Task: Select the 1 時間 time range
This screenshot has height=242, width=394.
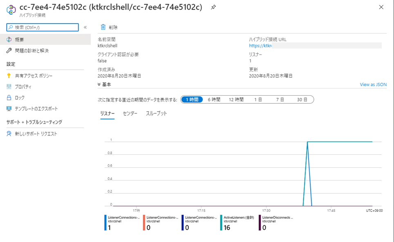Action: (192, 99)
